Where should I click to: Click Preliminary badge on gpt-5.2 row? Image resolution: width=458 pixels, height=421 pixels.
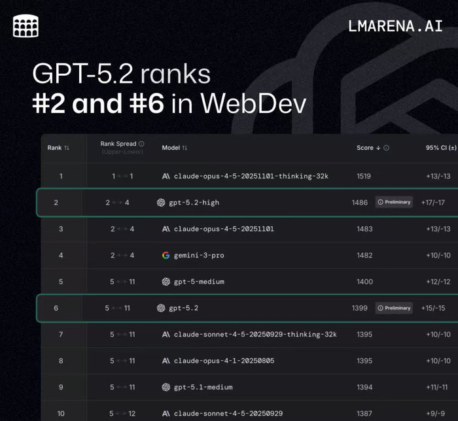(x=394, y=308)
